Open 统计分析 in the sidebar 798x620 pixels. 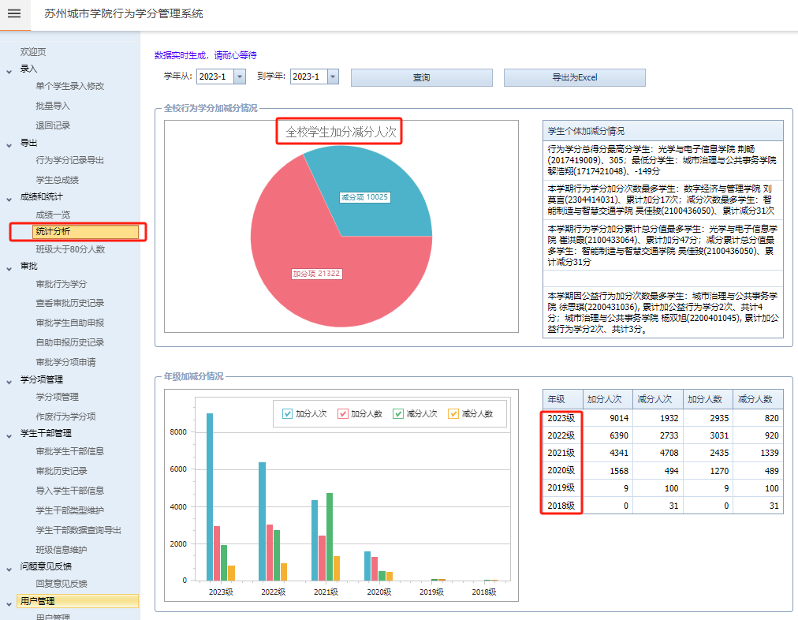coord(54,232)
